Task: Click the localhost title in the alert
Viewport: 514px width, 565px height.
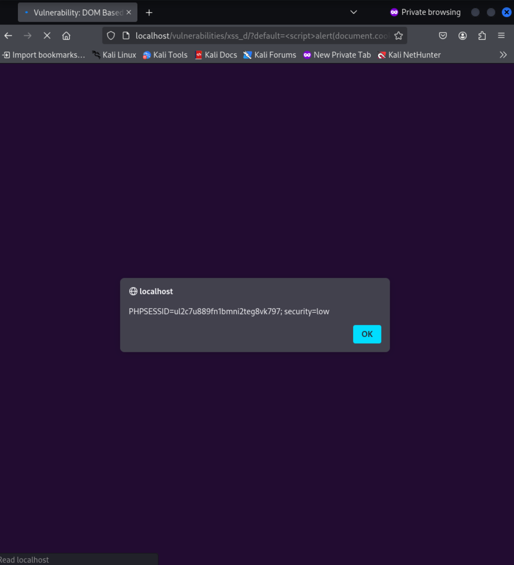Action: 156,291
